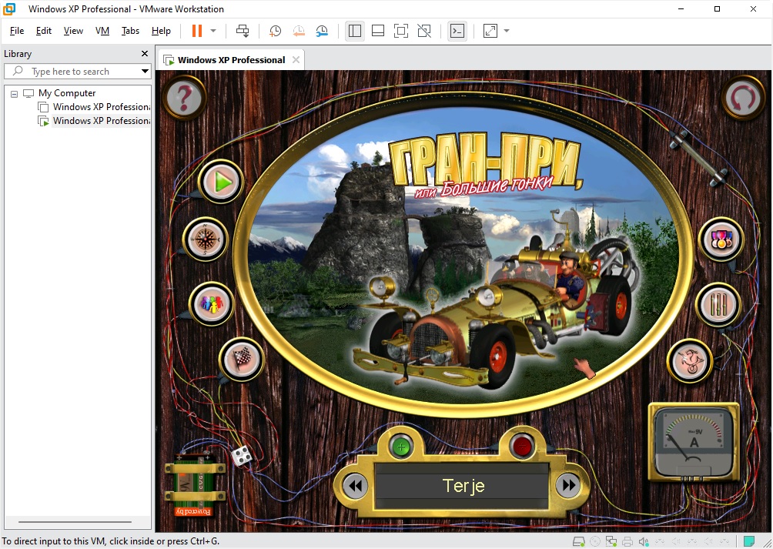773x549 pixels.
Task: Click the voltage meter gauge
Action: click(x=693, y=442)
